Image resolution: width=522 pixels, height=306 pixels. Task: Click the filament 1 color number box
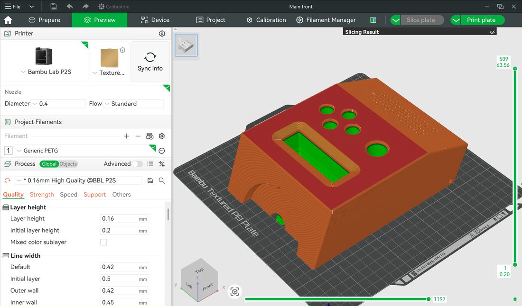click(x=9, y=151)
